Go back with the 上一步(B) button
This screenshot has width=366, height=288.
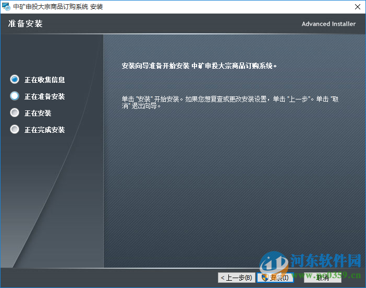tap(237, 278)
